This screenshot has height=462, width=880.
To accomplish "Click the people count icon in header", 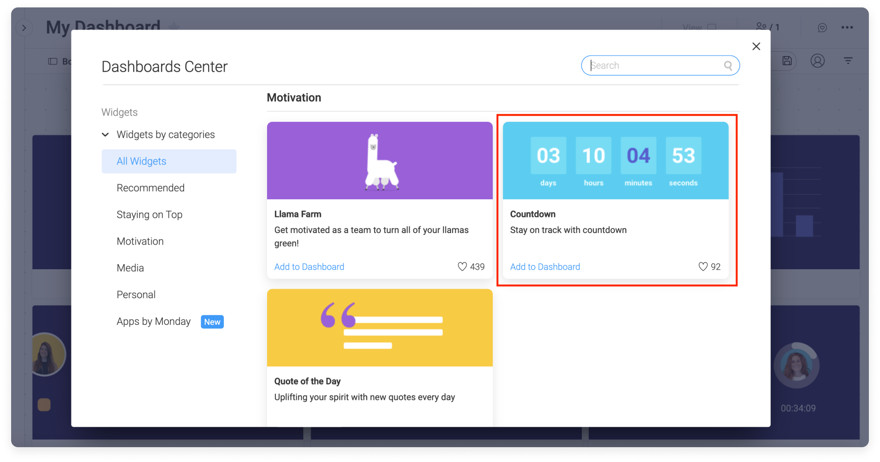I will coord(761,27).
